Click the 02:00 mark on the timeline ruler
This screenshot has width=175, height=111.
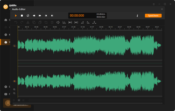coord(101,27)
